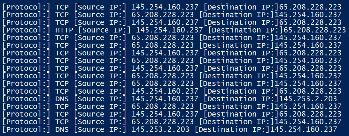Select destination IP on the last output line
Screen dimensions: 349x136
[303, 130]
